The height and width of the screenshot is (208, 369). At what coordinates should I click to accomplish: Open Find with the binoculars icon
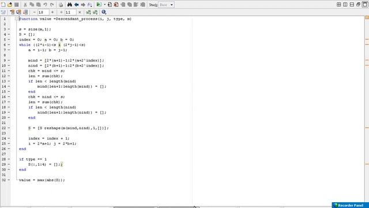(x=70, y=5)
